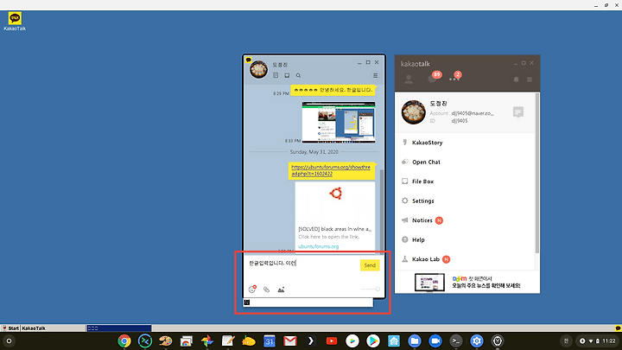Click inside the message text input box

click(x=301, y=268)
